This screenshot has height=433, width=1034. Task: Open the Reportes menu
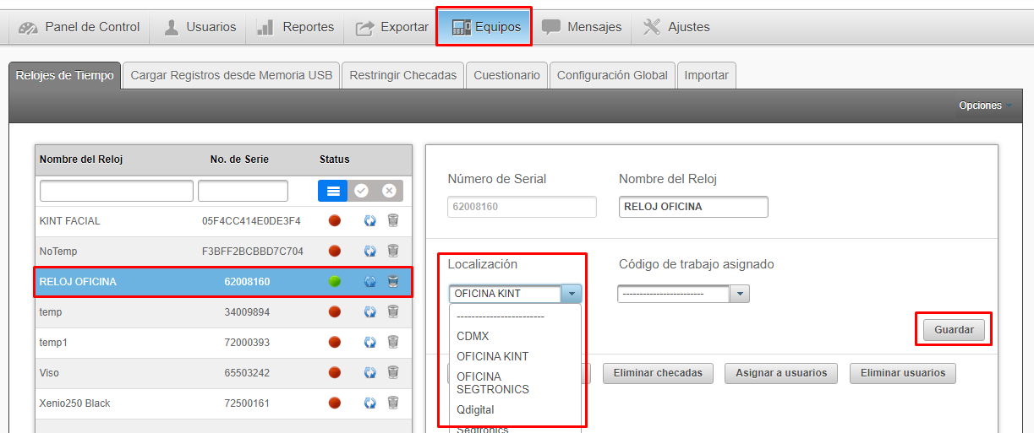tap(296, 27)
